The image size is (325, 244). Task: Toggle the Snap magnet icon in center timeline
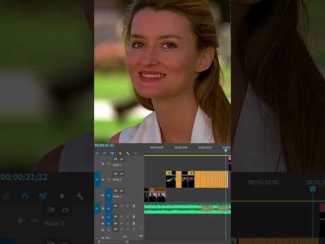[x=104, y=153]
